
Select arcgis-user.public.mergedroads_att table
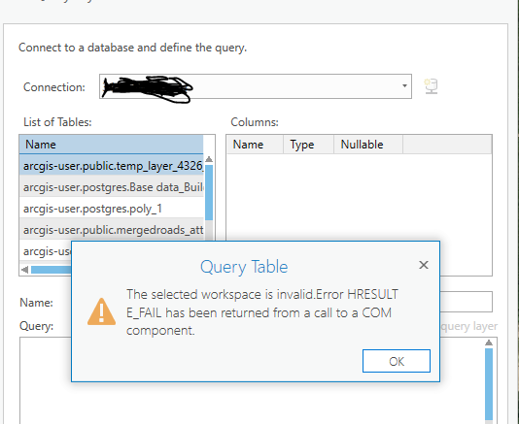click(x=112, y=230)
